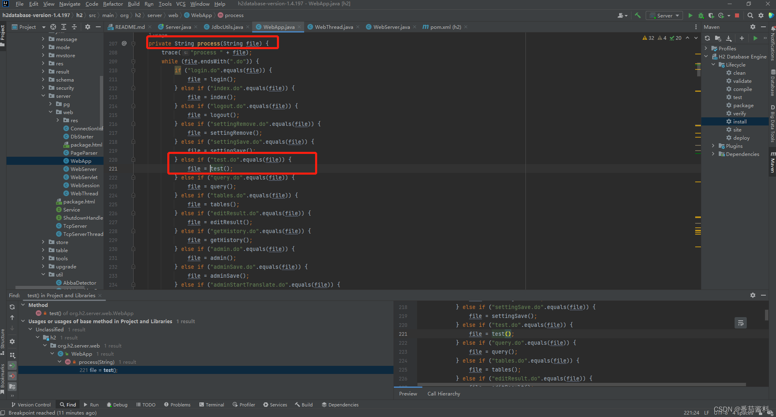
Task: Open Maven panel options gear
Action: [x=753, y=27]
